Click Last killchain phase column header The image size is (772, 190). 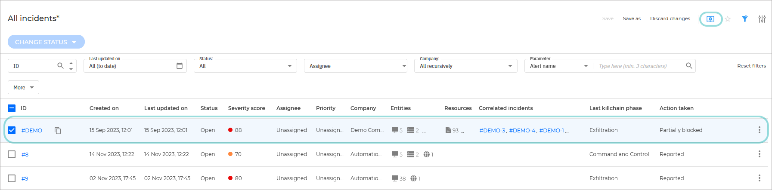click(x=615, y=108)
